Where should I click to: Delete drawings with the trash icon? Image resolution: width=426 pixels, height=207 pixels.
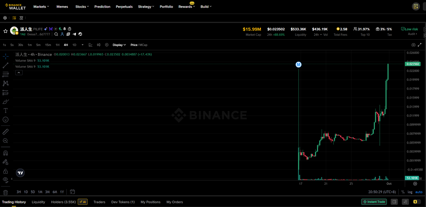5,192
